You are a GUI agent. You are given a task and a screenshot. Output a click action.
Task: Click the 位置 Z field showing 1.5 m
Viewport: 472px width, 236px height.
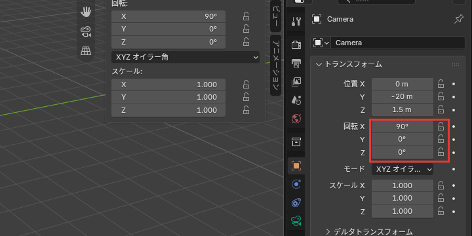403,109
